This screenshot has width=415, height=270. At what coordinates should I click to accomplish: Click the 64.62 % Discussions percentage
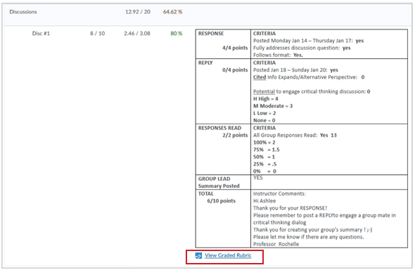click(x=172, y=12)
